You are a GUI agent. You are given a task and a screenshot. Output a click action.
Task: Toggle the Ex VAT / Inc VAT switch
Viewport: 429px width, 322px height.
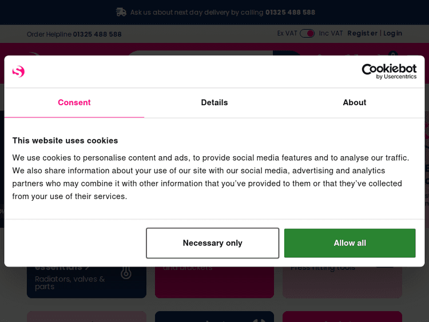(307, 33)
